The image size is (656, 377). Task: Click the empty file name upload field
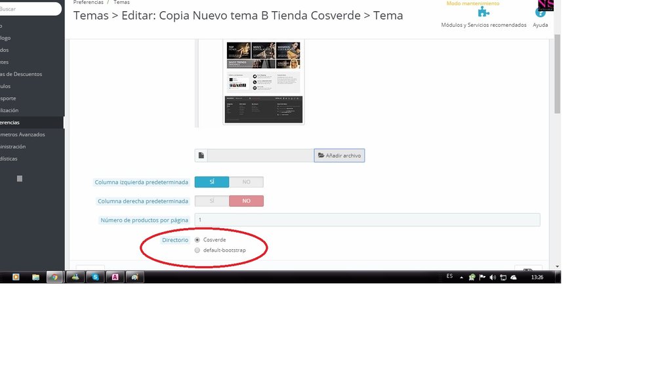pyautogui.click(x=260, y=155)
